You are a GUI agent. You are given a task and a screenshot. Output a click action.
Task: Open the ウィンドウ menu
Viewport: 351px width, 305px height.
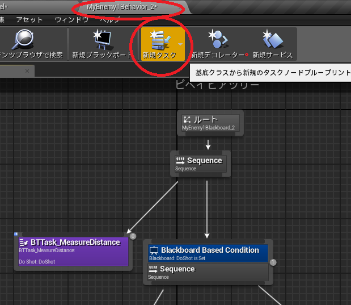point(71,20)
